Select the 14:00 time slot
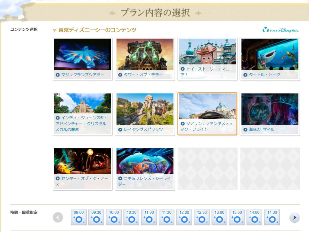The width and height of the screenshot is (309, 232). pos(254,217)
